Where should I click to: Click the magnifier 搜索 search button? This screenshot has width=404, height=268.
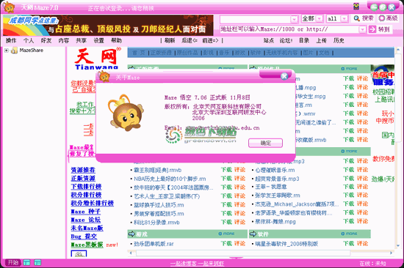tap(364, 18)
